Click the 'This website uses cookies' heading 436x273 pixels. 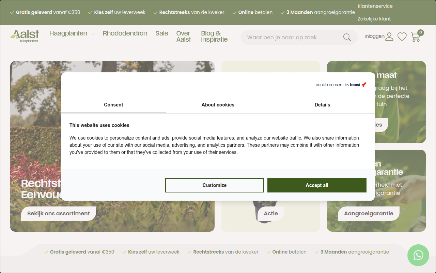[x=99, y=125]
